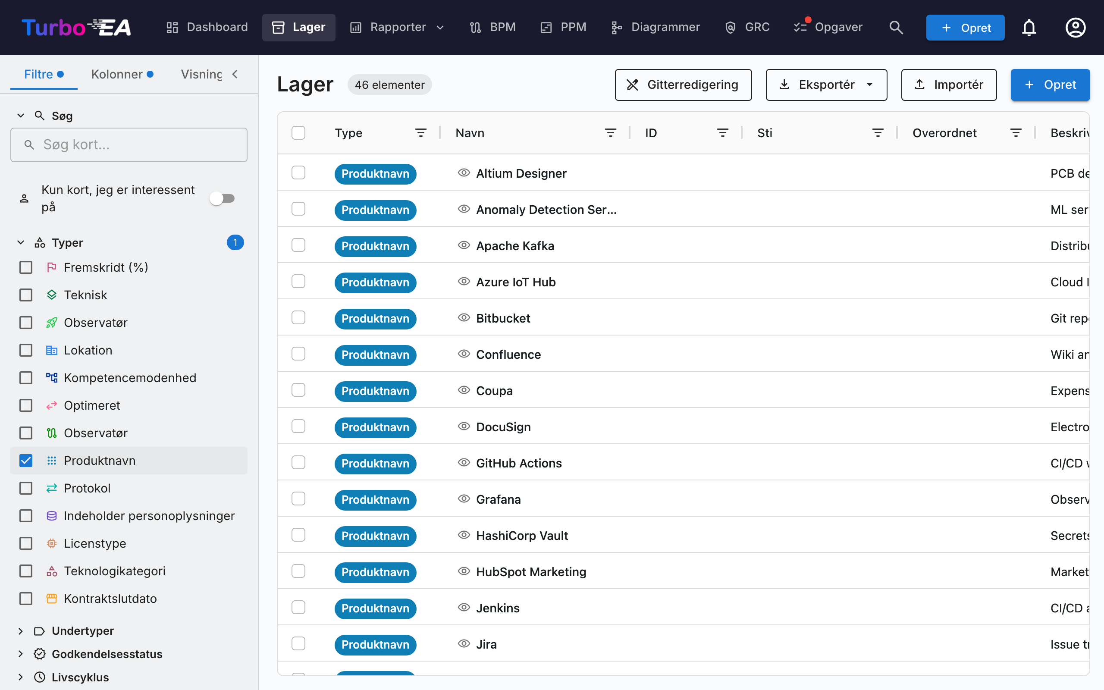Click the Licenstype chip icon
The width and height of the screenshot is (1104, 690).
click(52, 543)
